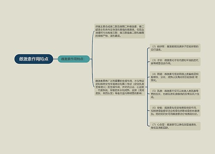Viewport: 215px width, 154px height.
Task: Select the node (5) 乳腺
Action: point(175,94)
